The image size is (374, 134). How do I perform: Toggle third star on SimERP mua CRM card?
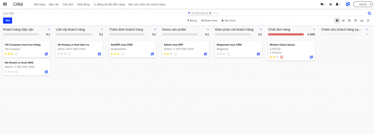point(118,54)
